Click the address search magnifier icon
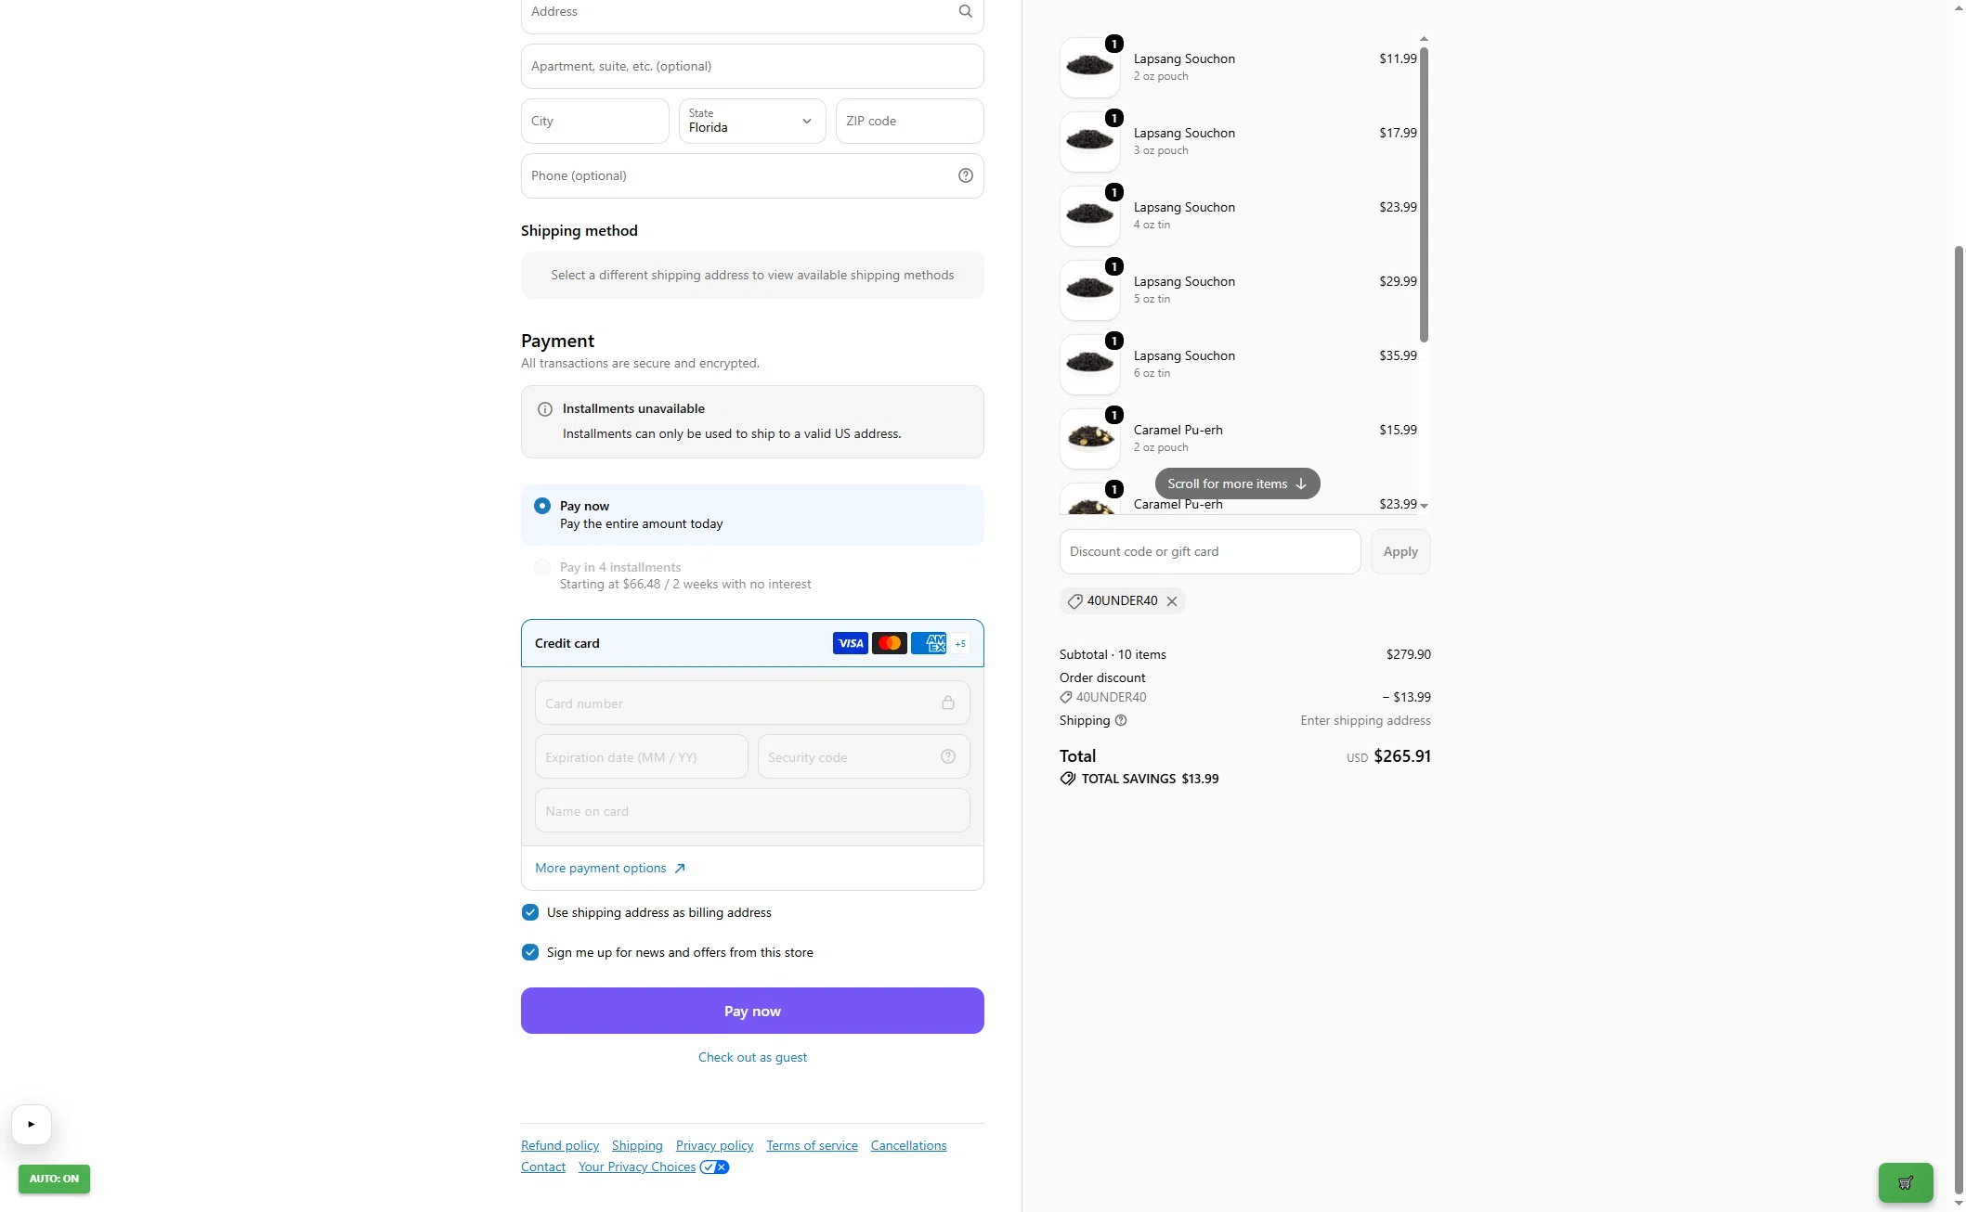This screenshot has width=1966, height=1212. [x=965, y=11]
